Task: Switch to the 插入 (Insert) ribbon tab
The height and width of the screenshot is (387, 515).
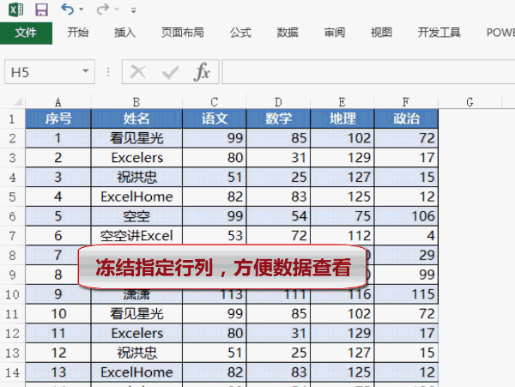Action: click(x=125, y=33)
